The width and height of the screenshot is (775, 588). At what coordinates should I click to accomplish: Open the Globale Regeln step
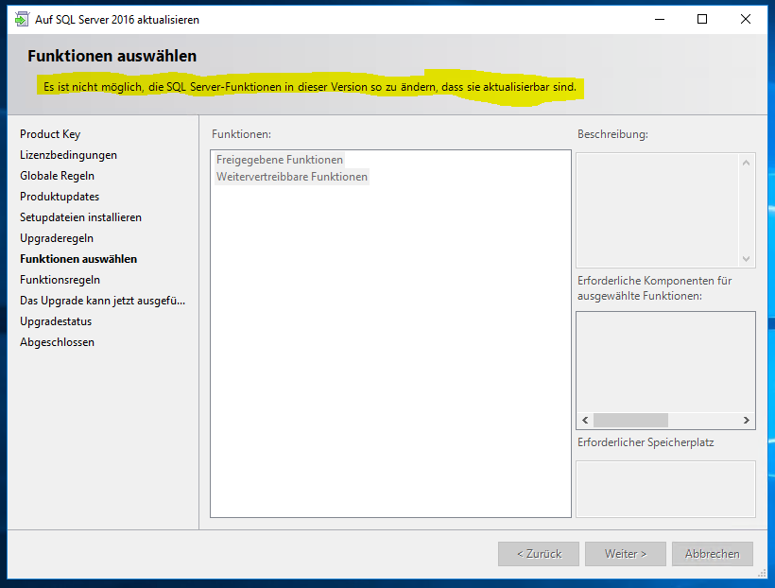click(57, 176)
